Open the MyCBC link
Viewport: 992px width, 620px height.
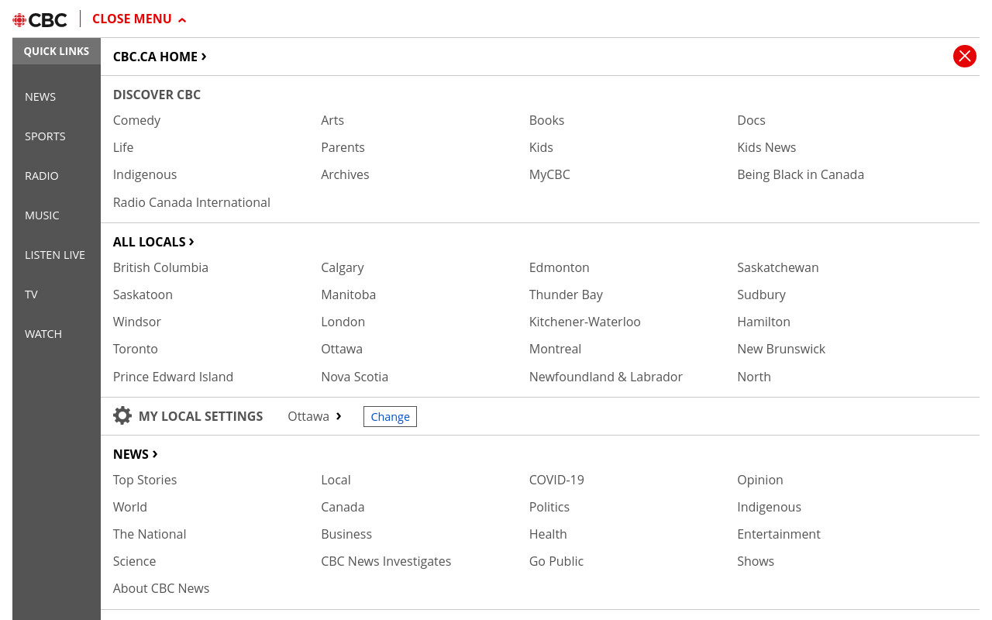(549, 174)
